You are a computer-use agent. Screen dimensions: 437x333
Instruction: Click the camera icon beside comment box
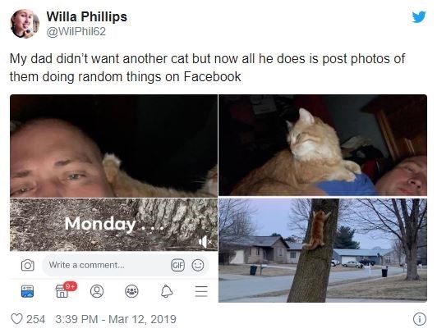tap(28, 265)
